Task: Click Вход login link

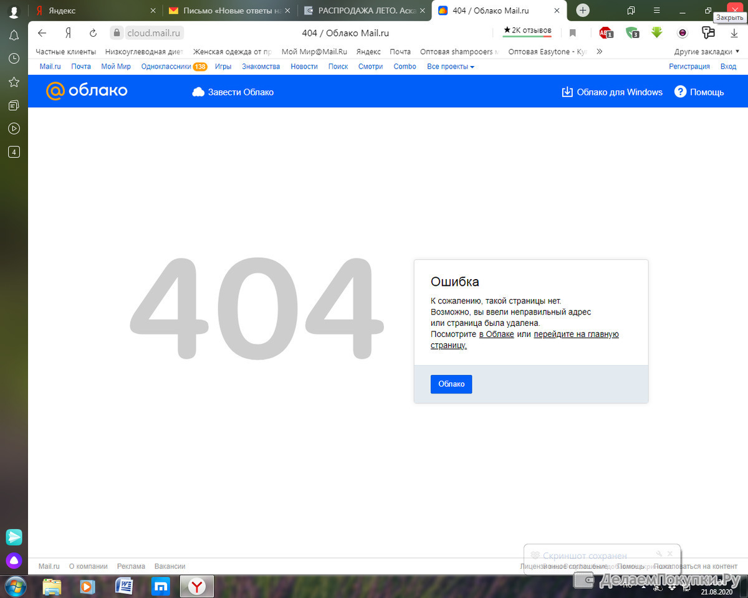Action: coord(728,67)
